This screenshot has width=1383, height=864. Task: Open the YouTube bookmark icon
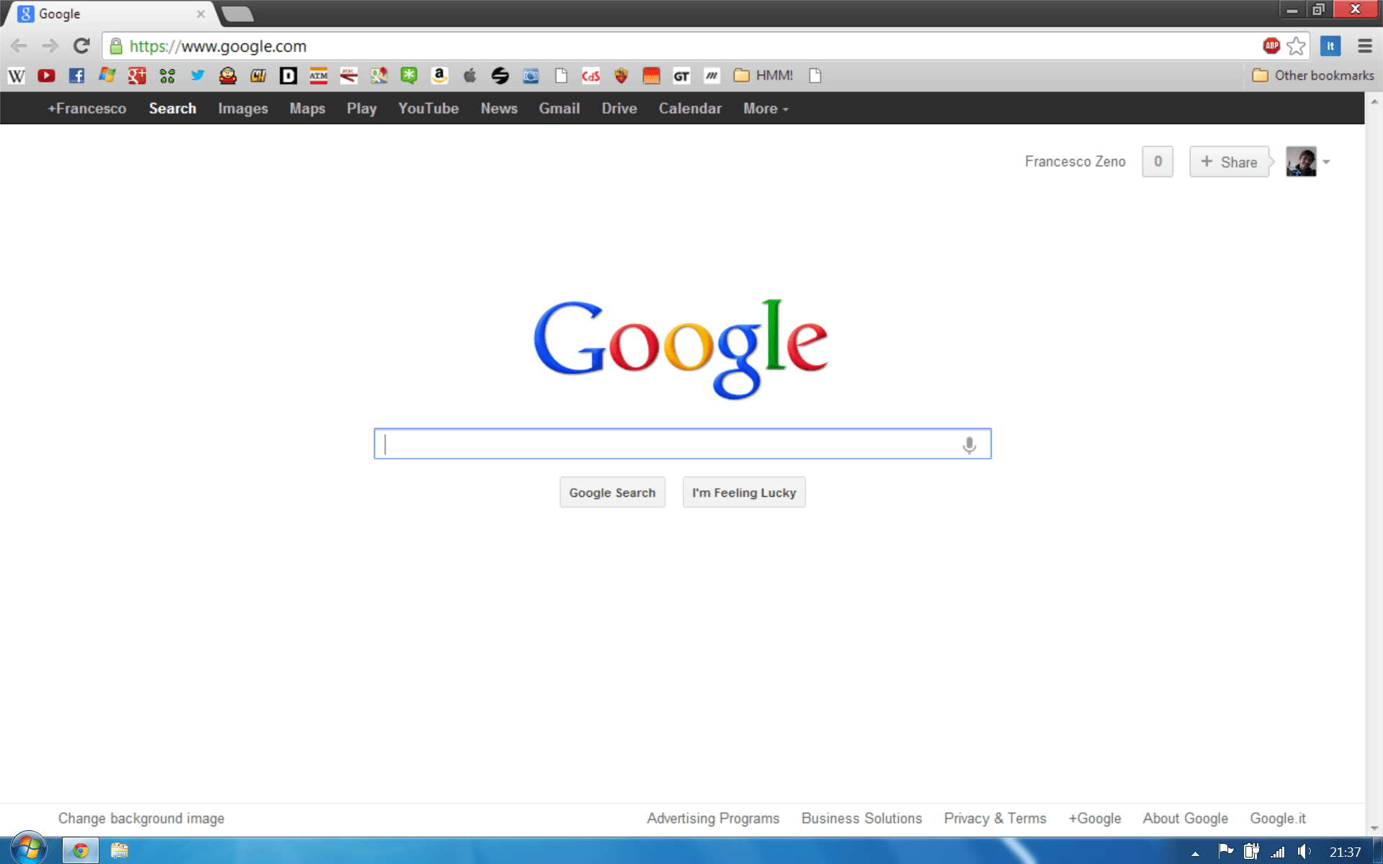(x=46, y=76)
